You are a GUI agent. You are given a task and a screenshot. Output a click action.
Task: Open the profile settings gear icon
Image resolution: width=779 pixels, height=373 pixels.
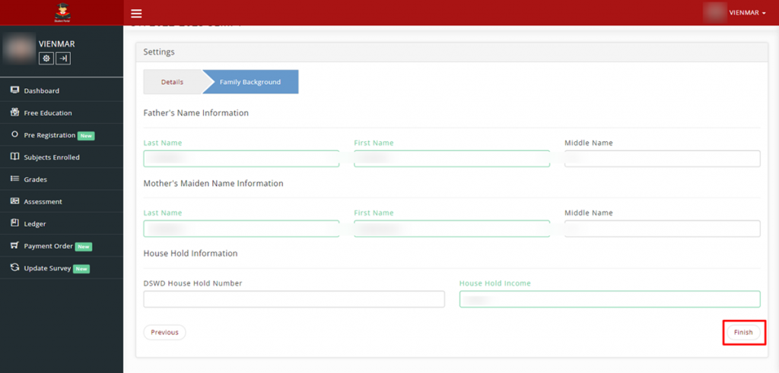coord(46,58)
